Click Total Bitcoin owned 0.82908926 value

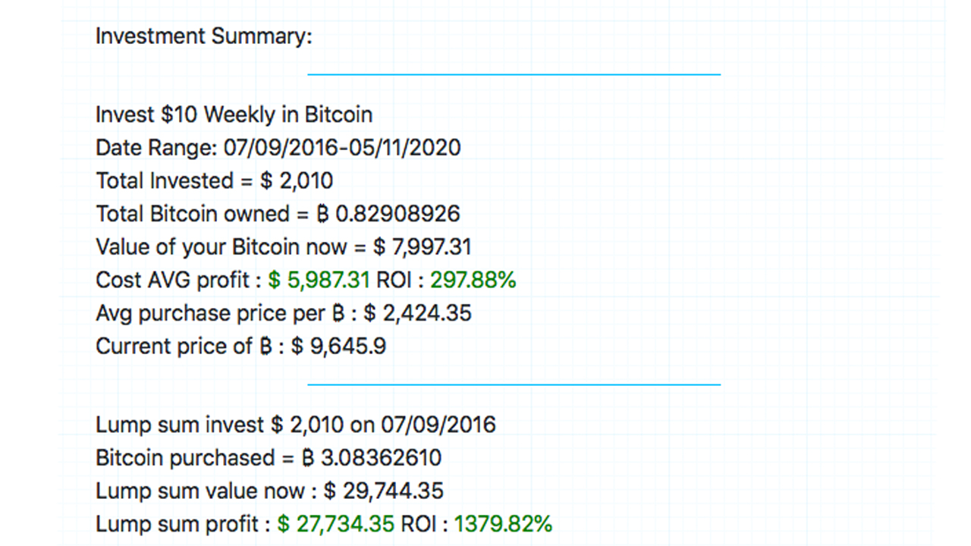398,213
